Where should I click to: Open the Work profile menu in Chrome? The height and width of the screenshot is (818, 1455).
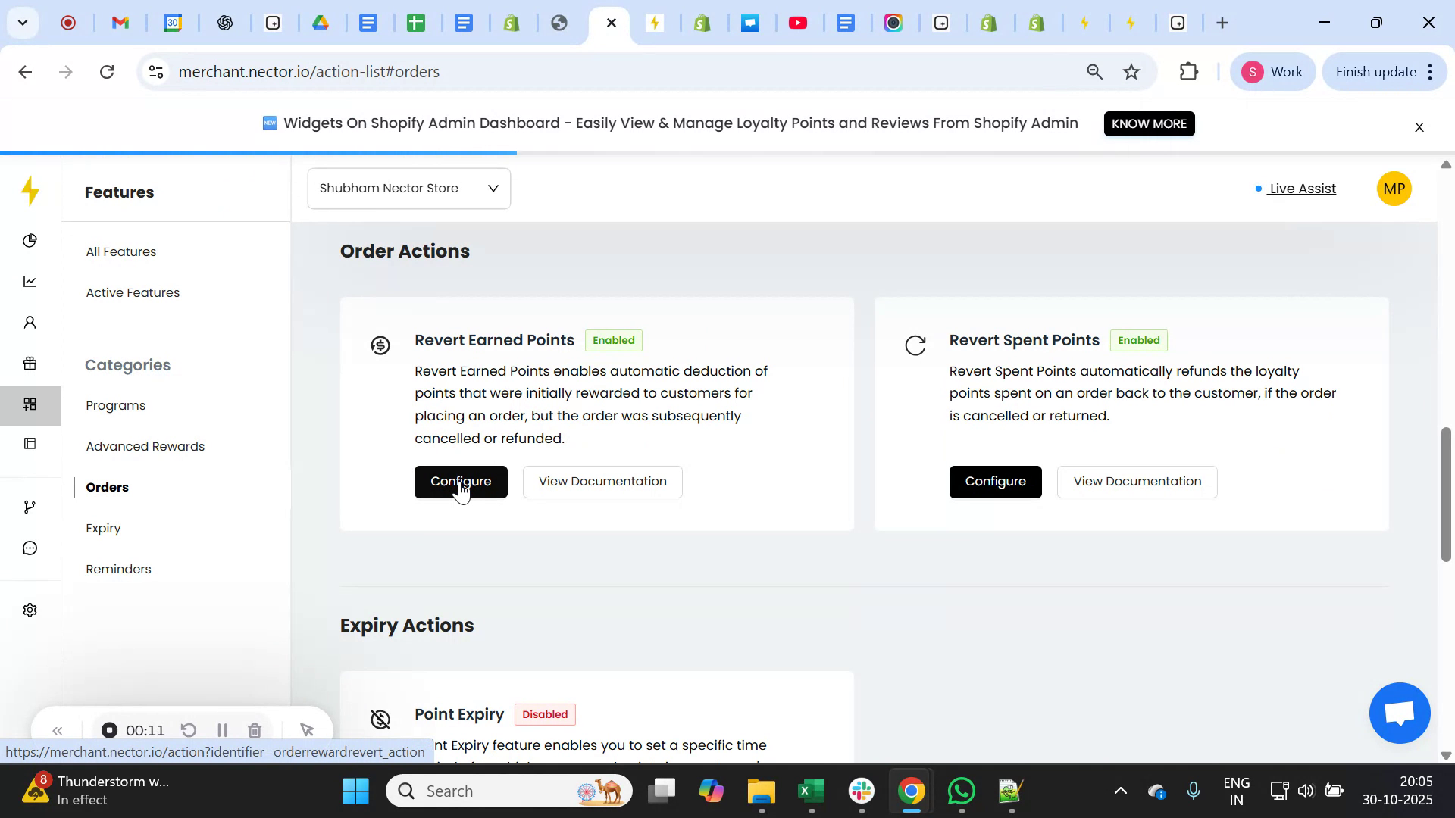tap(1272, 71)
